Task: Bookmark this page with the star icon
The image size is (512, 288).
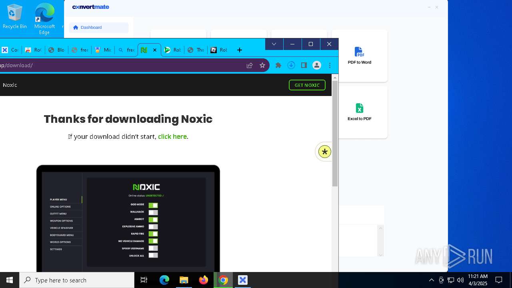Action: coord(262,65)
